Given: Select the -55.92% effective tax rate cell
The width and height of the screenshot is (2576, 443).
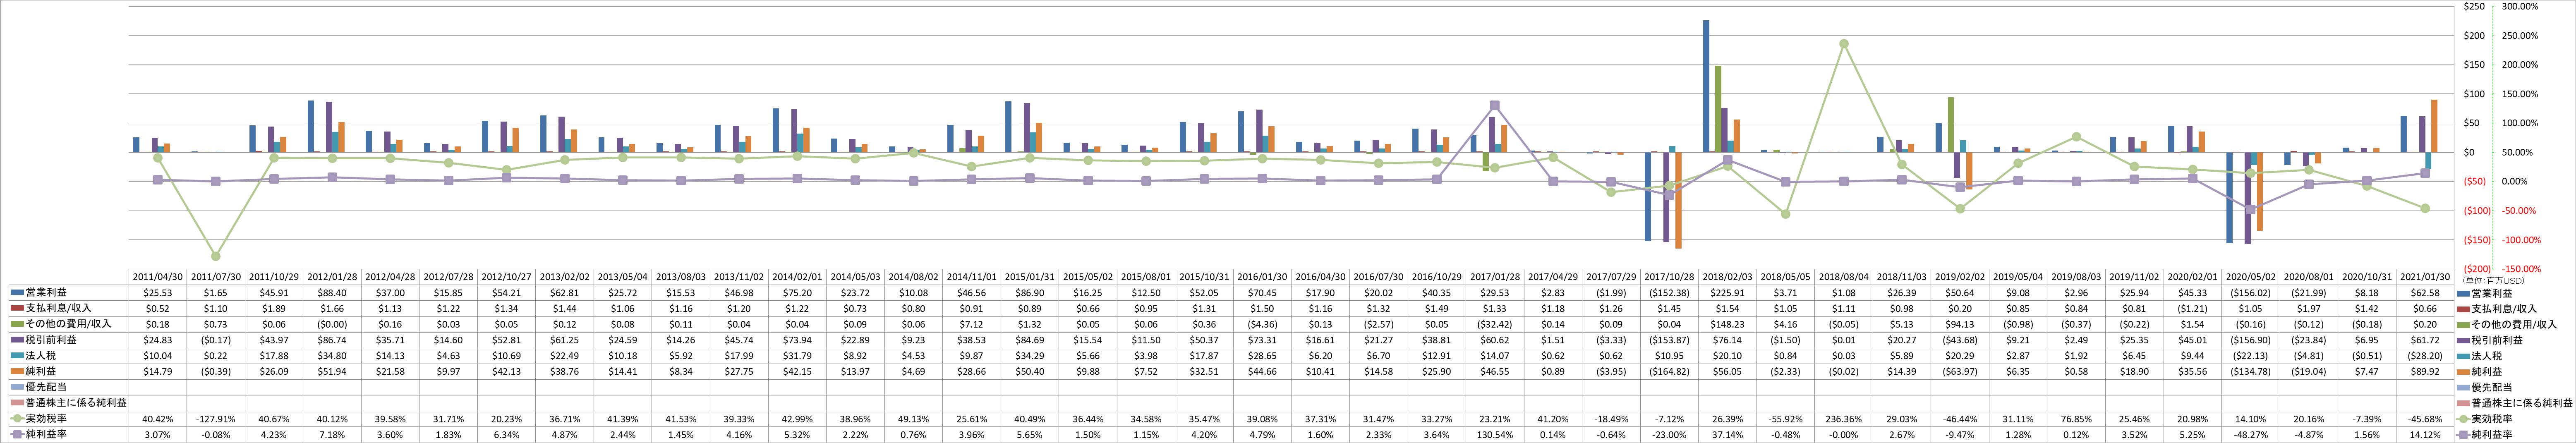Looking at the screenshot, I should click(x=1786, y=419).
